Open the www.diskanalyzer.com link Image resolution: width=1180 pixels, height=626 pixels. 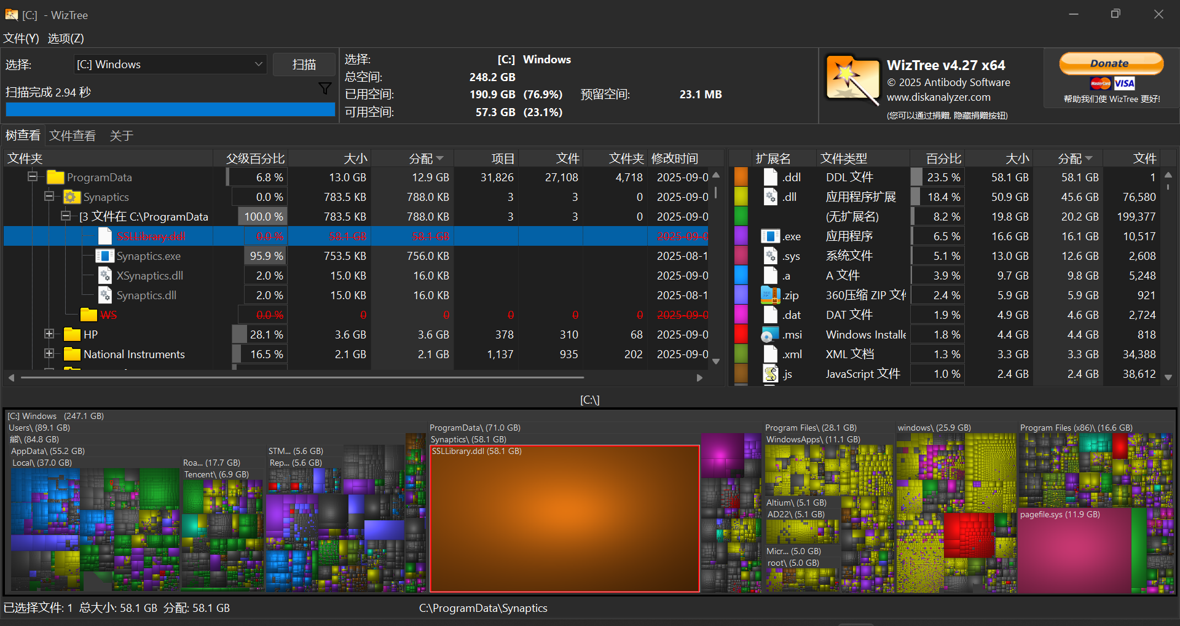coord(938,97)
